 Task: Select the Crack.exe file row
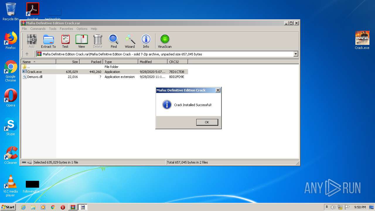[x=105, y=72]
